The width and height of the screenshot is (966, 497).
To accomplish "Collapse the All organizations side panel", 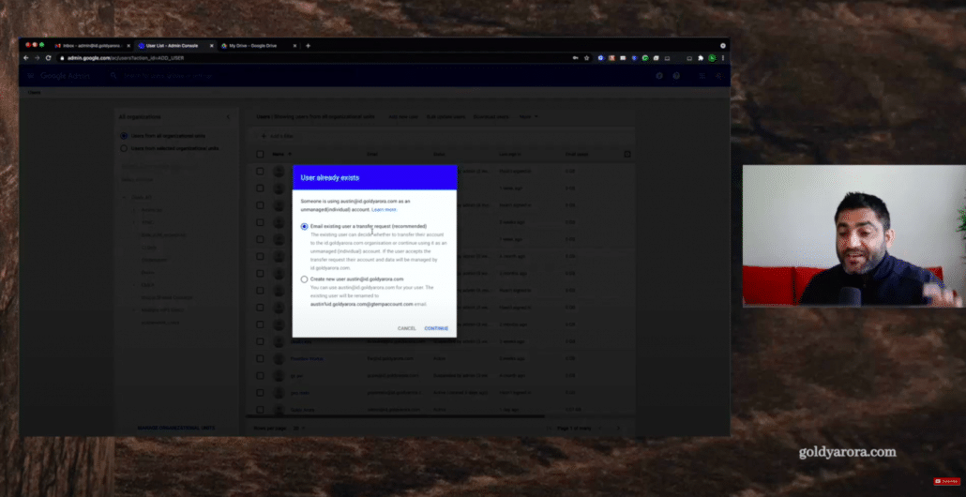I will [228, 117].
